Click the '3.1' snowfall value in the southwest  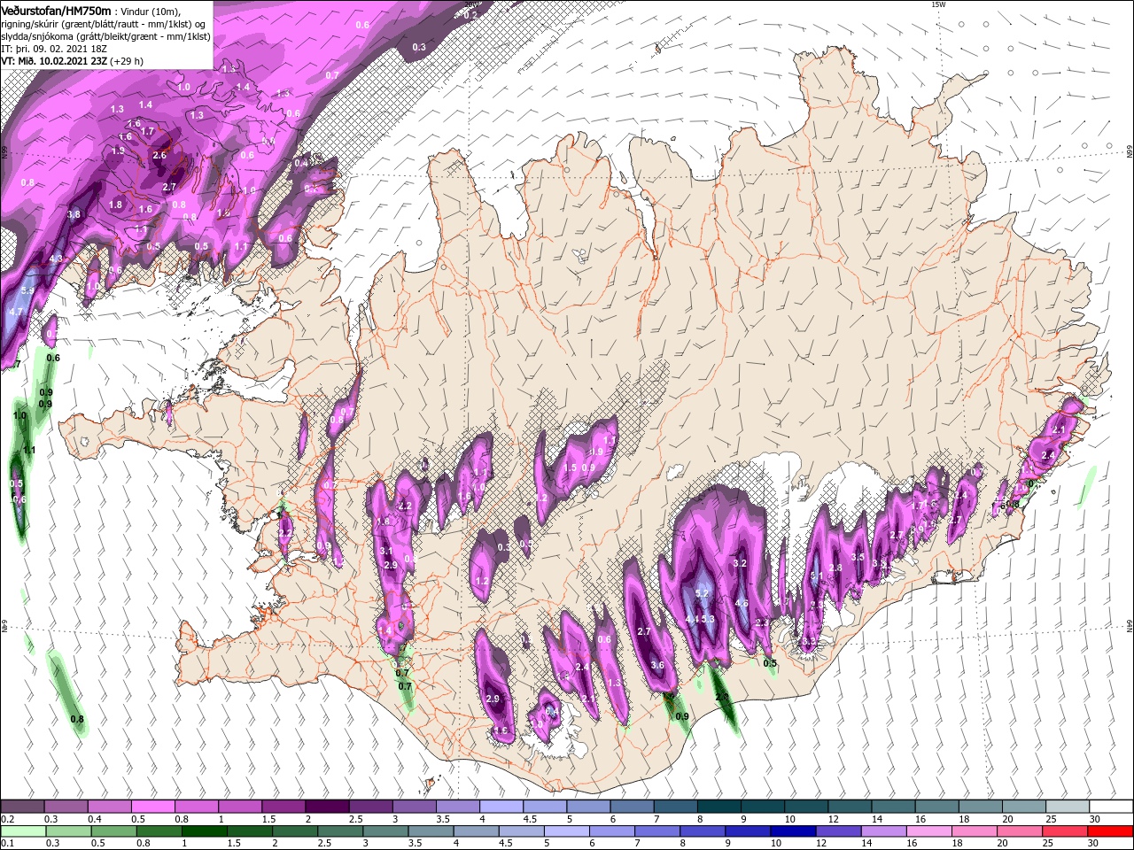(386, 551)
